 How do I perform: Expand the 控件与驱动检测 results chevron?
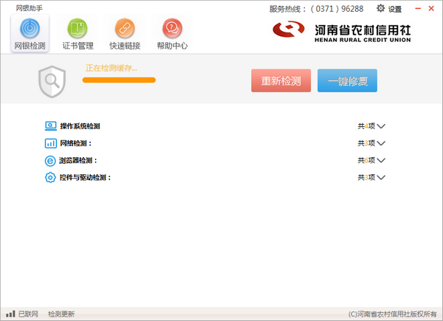click(x=381, y=177)
